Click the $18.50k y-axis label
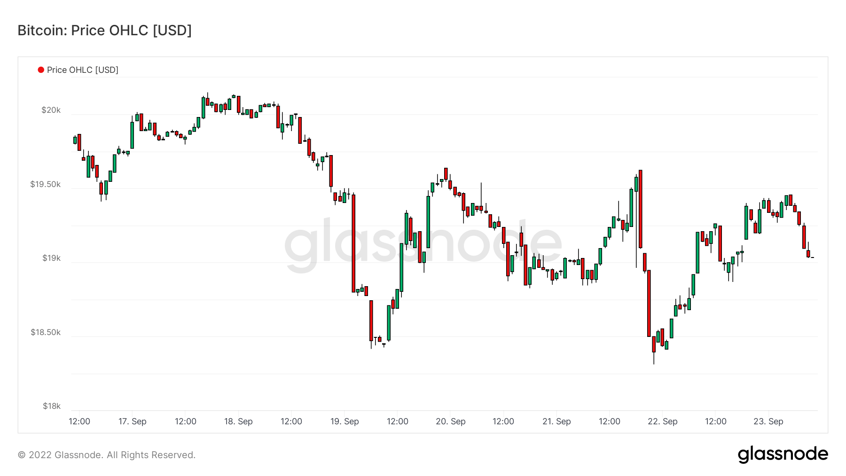The height and width of the screenshot is (476, 846). 46,332
